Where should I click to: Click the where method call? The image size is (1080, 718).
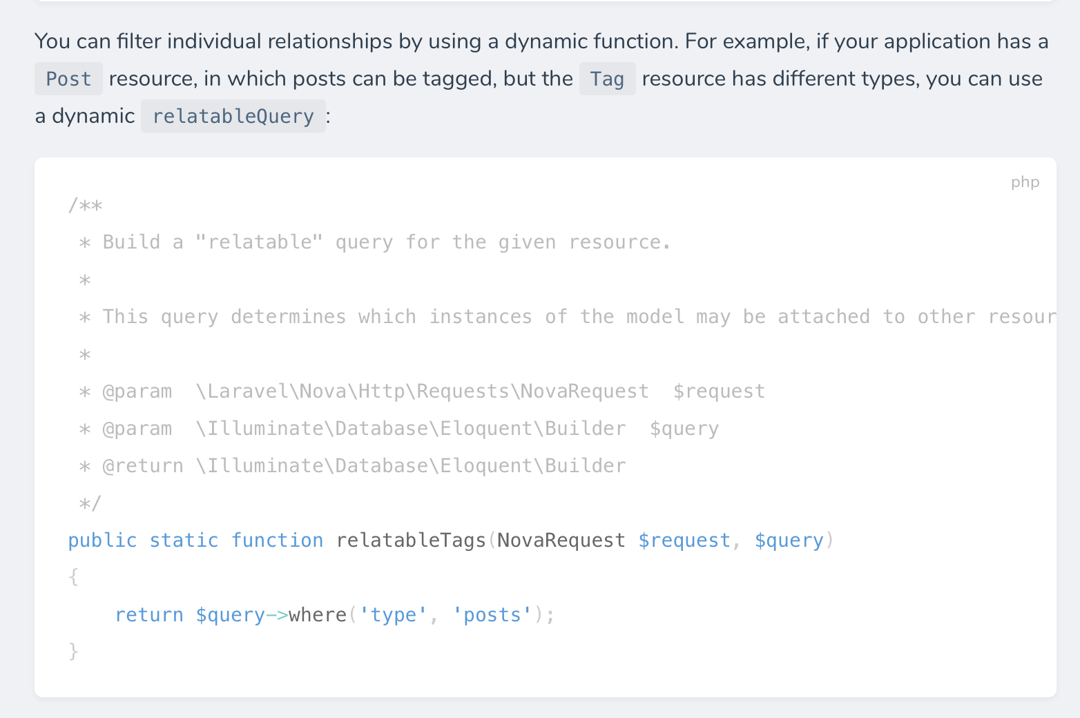pyautogui.click(x=318, y=614)
